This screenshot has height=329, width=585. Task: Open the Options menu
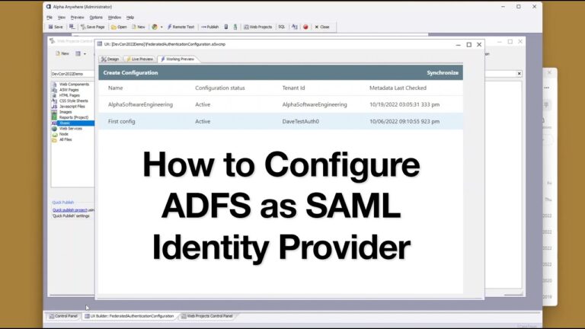tap(96, 17)
